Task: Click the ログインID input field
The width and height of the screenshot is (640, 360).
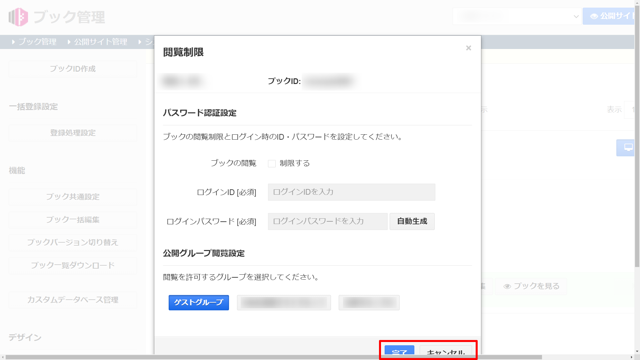Action: click(x=351, y=192)
